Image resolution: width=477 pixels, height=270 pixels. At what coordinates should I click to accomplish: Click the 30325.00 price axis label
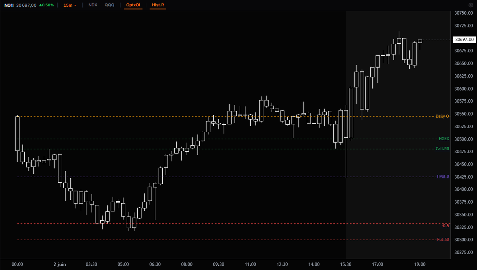463,227
